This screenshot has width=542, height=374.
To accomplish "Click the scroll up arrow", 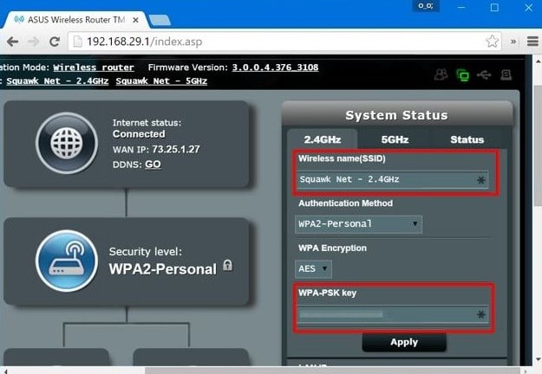I will pyautogui.click(x=538, y=61).
